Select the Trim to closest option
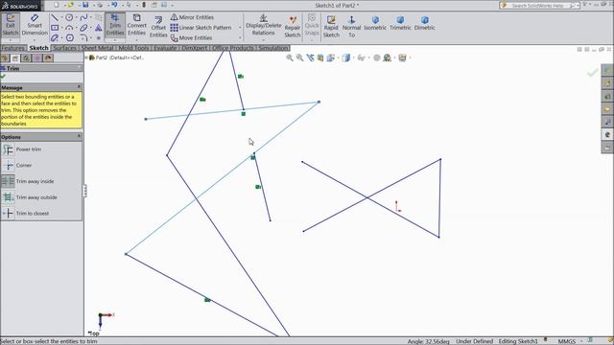 (x=26, y=214)
